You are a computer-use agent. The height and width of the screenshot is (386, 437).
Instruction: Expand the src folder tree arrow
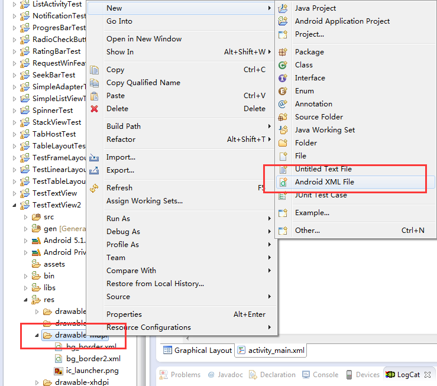pos(25,217)
